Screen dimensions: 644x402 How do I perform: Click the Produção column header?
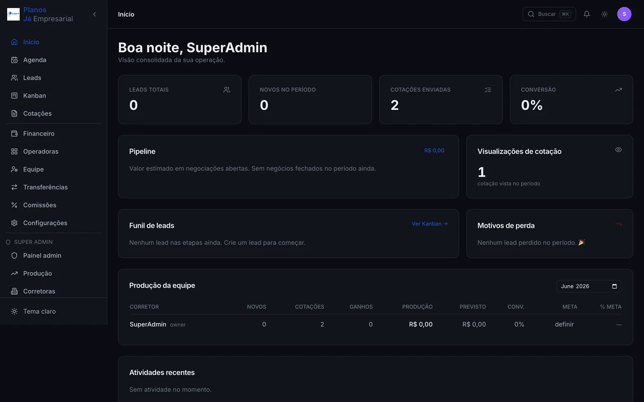417,307
